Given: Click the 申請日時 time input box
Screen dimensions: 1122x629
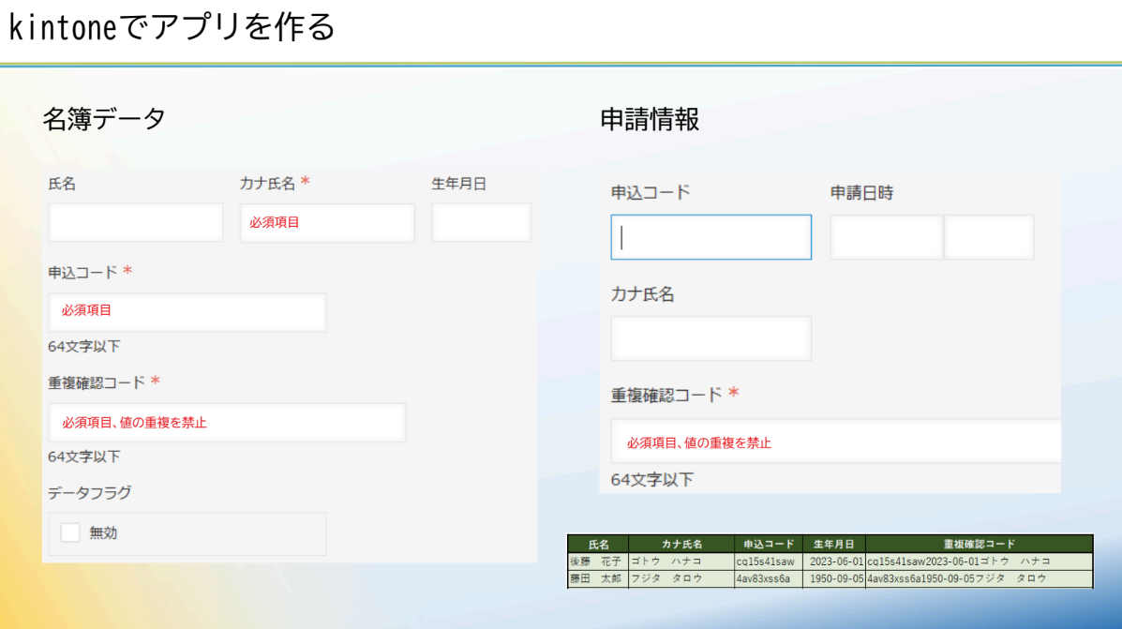Looking at the screenshot, I should pyautogui.click(x=989, y=237).
